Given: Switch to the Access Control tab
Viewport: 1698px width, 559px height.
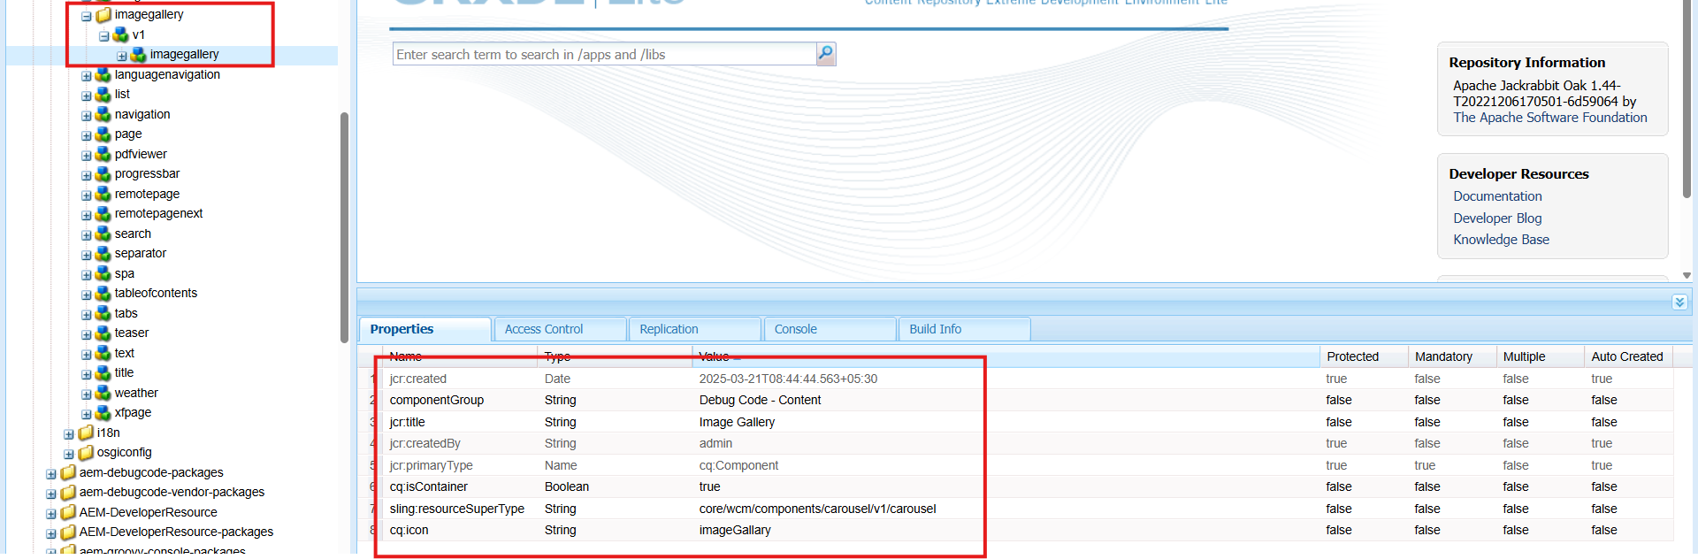Looking at the screenshot, I should pyautogui.click(x=543, y=329).
